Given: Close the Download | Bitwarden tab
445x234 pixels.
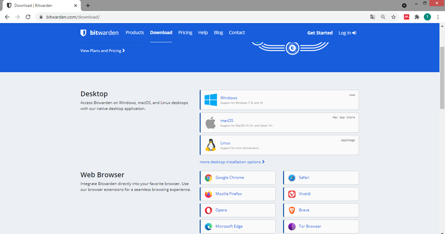Looking at the screenshot, I should pyautogui.click(x=76, y=5).
